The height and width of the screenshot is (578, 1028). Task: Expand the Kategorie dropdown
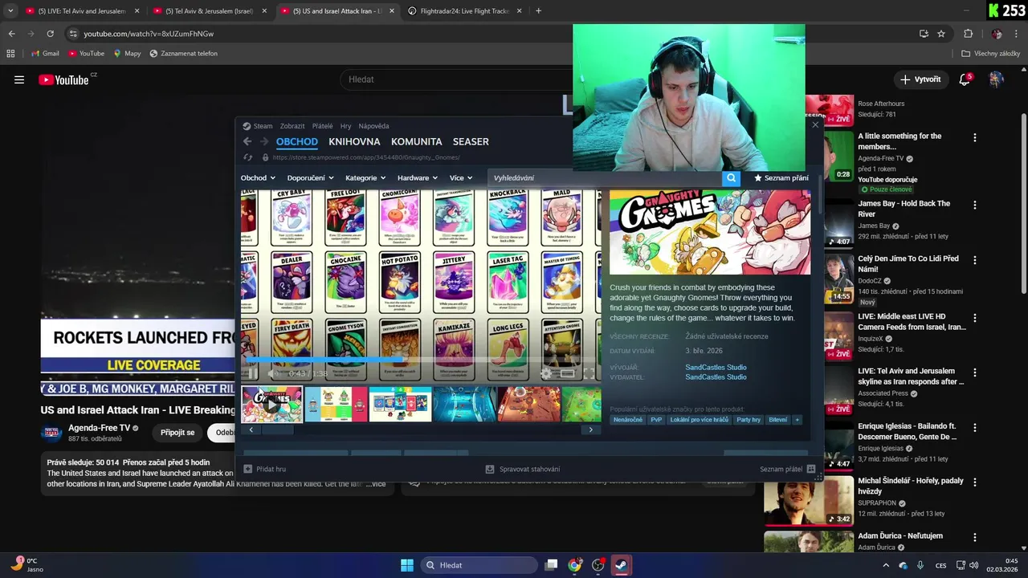365,178
